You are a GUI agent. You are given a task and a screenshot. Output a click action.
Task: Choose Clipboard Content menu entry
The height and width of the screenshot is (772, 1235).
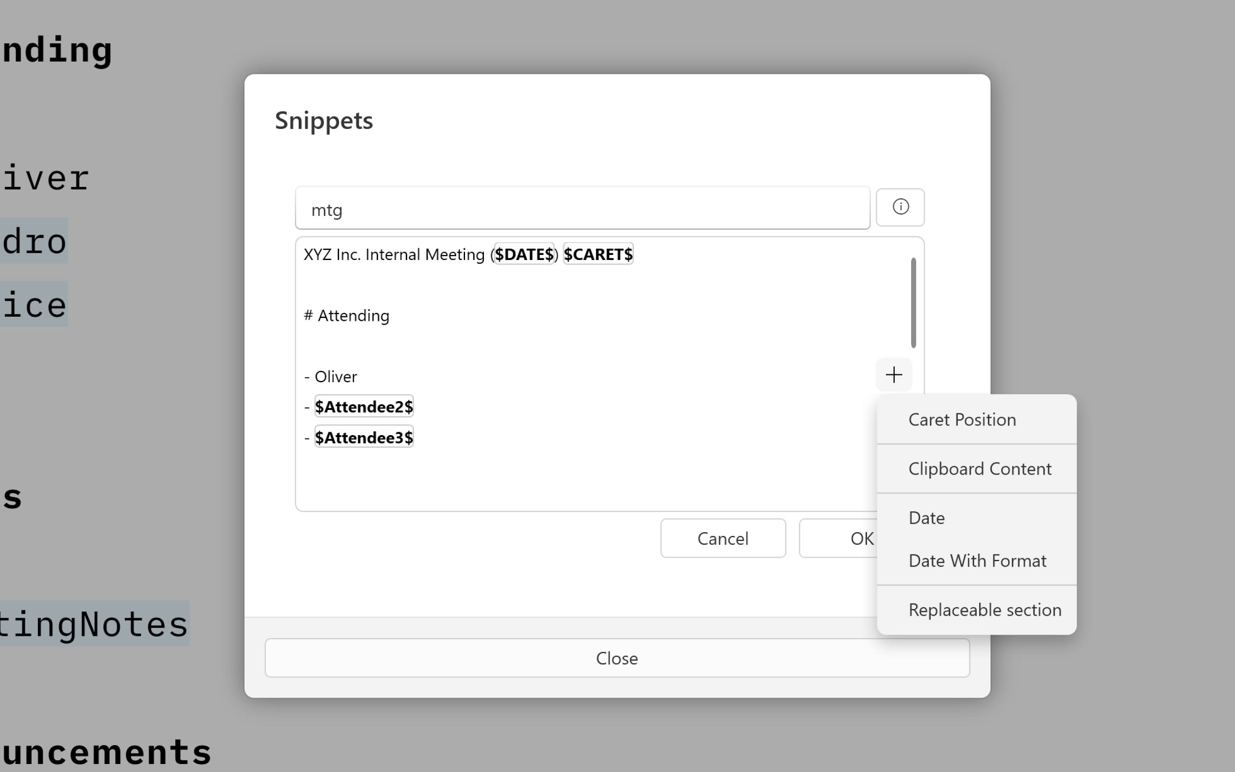pyautogui.click(x=979, y=469)
